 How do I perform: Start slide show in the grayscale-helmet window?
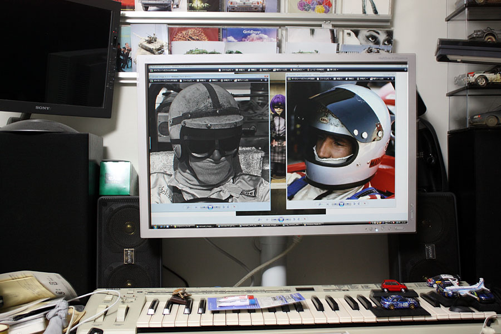pos(210,207)
